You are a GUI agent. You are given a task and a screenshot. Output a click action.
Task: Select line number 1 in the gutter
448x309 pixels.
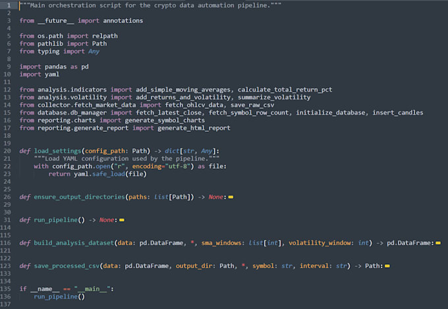tap(9, 5)
